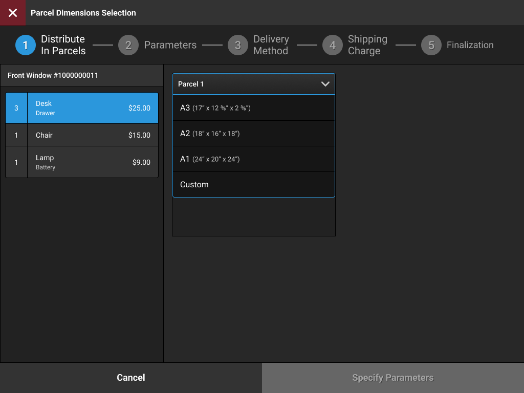The width and height of the screenshot is (524, 393).
Task: Close the Parcel Dimensions Selection dialog
Action: click(12, 12)
